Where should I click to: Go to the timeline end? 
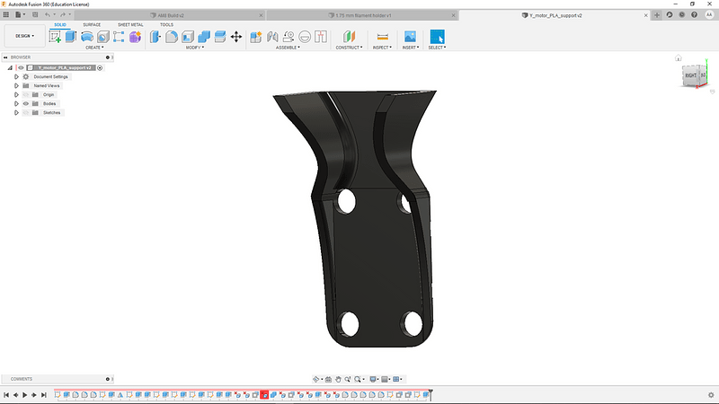click(x=43, y=395)
